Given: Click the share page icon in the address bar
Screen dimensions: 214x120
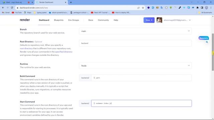Looking at the screenshot, I should click(x=138, y=8).
